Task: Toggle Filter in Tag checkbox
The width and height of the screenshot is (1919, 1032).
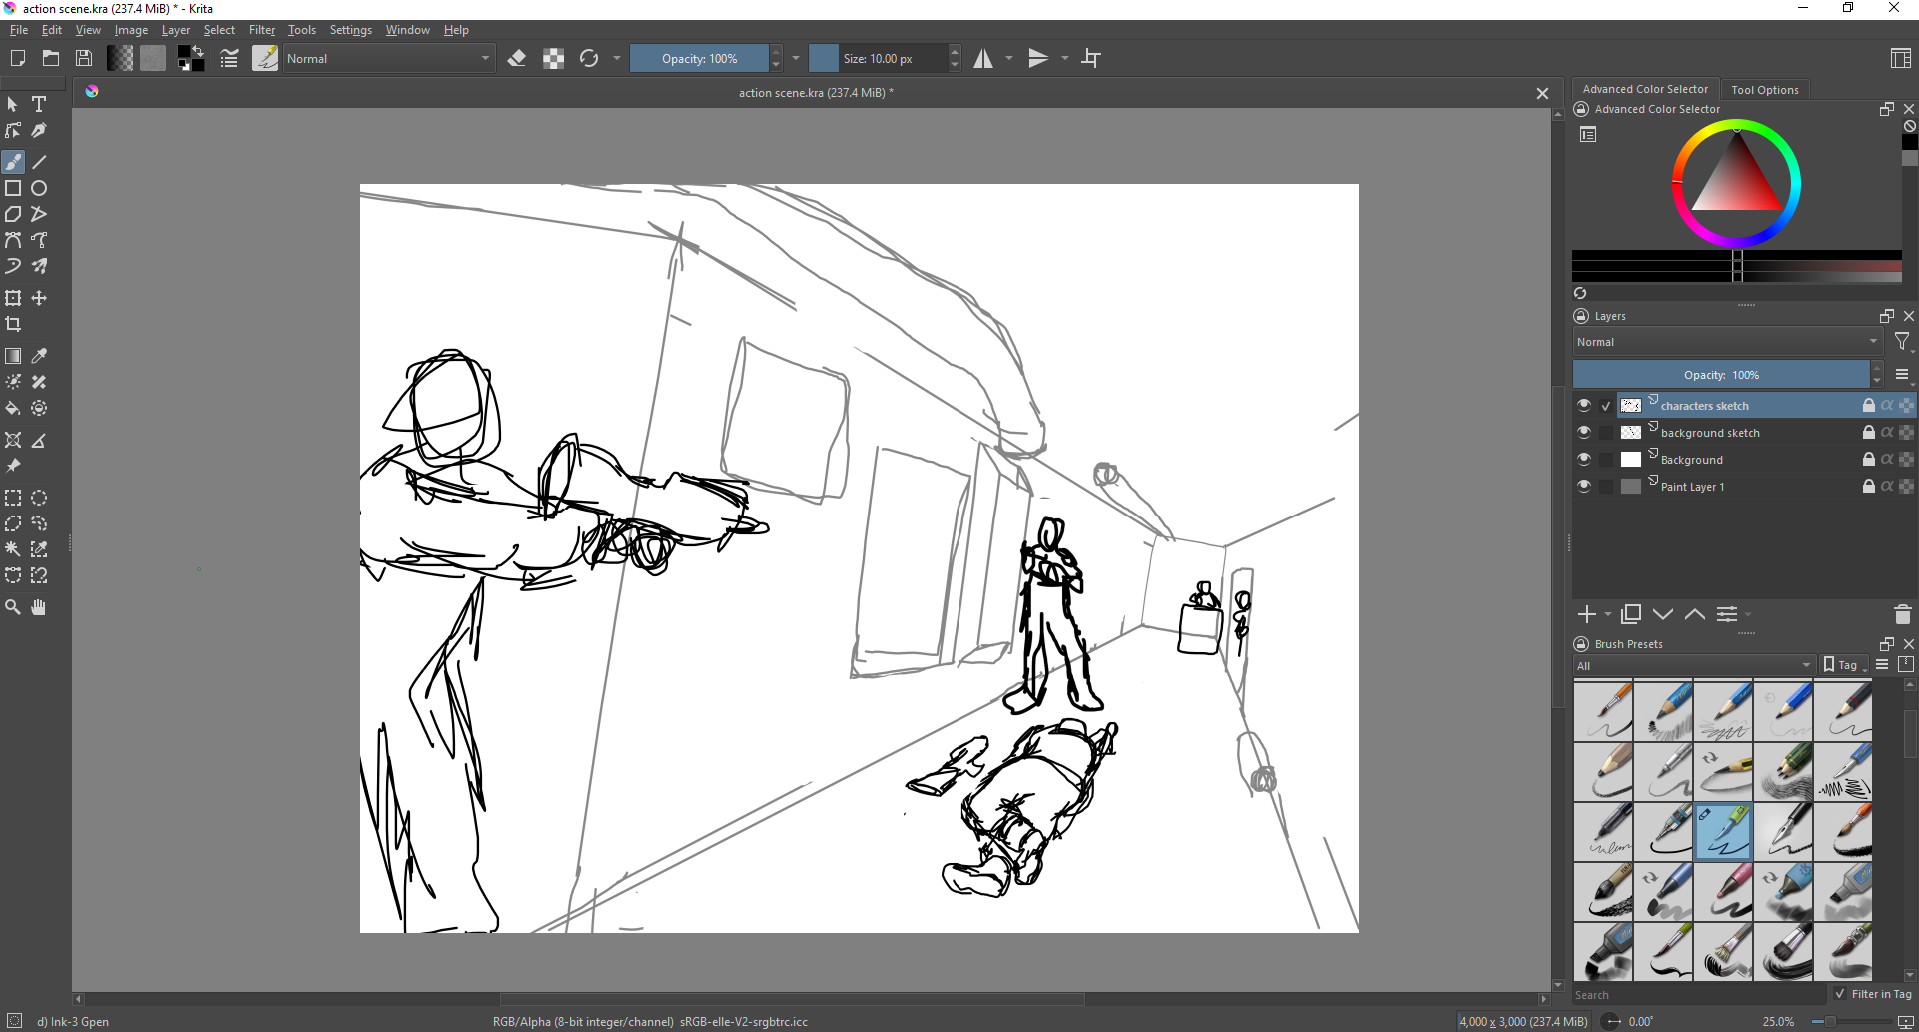Action: pos(1840,994)
